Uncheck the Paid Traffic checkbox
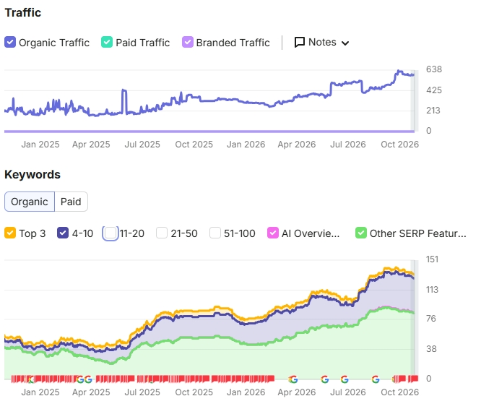This screenshot has height=409, width=481. pyautogui.click(x=107, y=42)
